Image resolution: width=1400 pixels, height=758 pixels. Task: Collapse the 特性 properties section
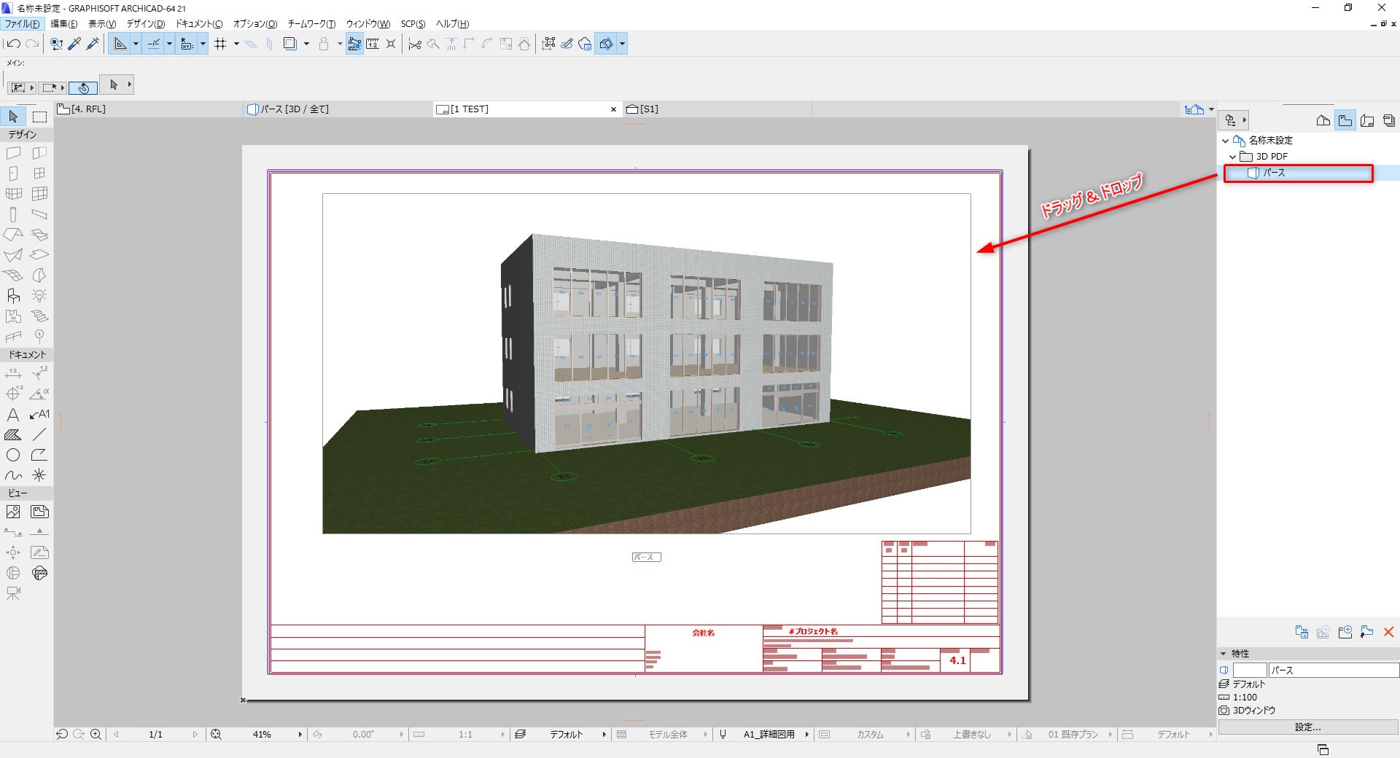click(x=1224, y=654)
